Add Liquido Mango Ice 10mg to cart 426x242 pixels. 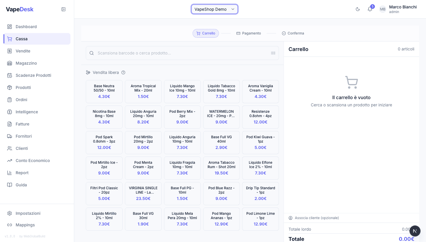coord(182,91)
